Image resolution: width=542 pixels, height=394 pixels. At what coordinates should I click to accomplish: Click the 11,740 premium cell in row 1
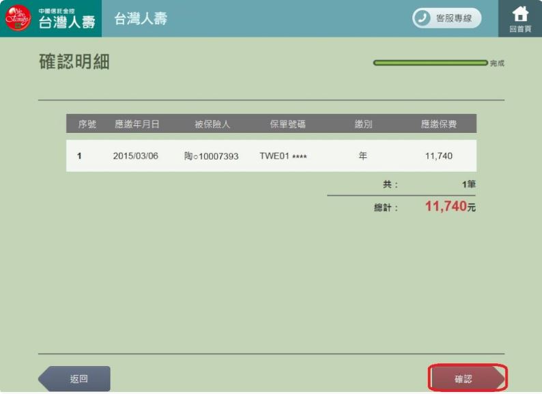pos(439,155)
